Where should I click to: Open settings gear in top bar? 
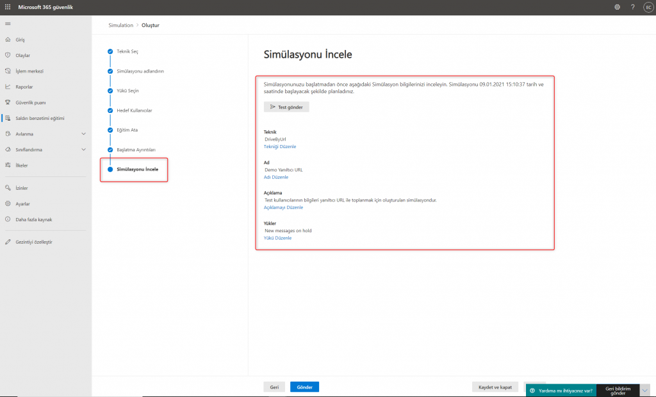(x=617, y=7)
